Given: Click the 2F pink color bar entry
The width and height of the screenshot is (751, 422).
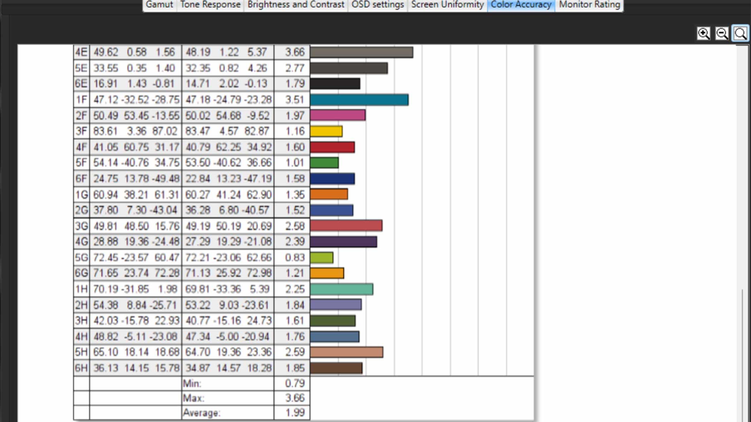Looking at the screenshot, I should click(337, 115).
